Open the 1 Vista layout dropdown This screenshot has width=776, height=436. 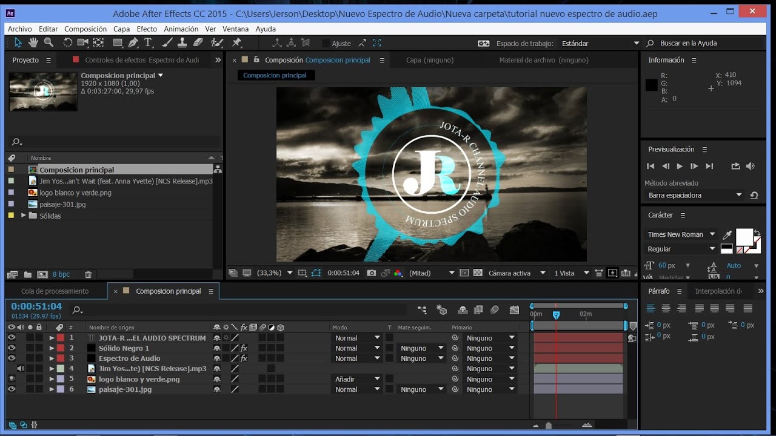[571, 273]
